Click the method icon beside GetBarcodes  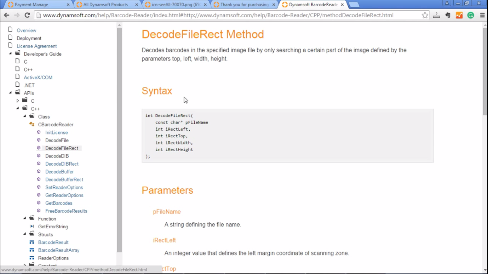tap(39, 203)
